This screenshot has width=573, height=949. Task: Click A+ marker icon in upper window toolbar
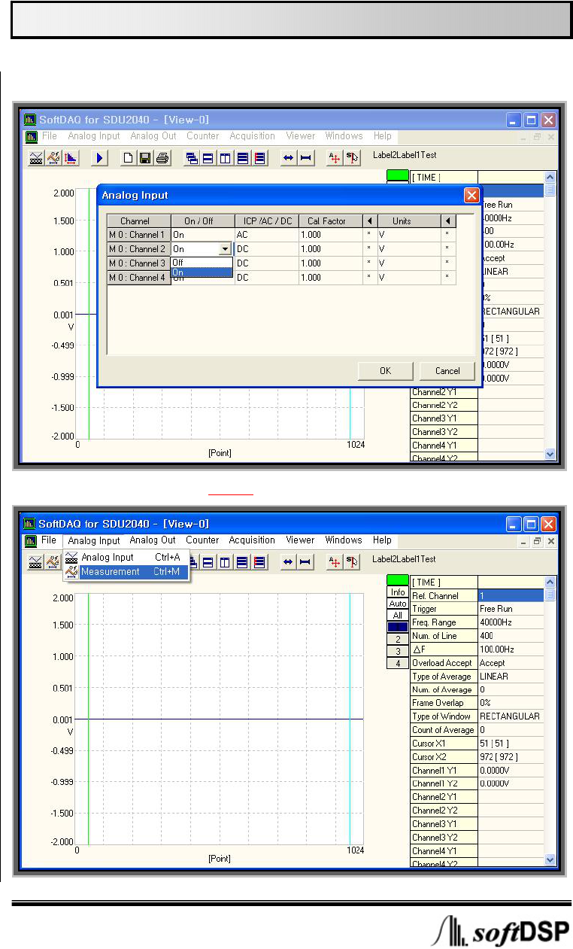click(x=335, y=157)
